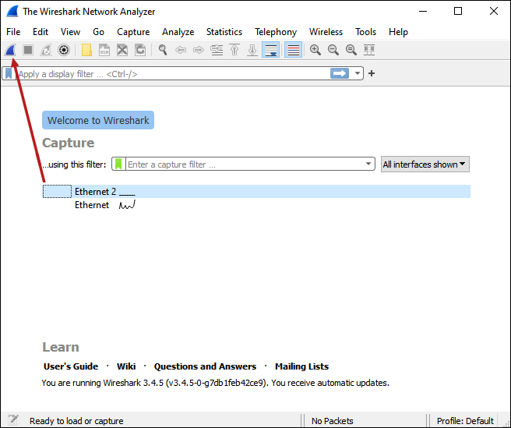Image resolution: width=511 pixels, height=428 pixels.
Task: Click the Ready to load or capture status
Action: (x=76, y=421)
